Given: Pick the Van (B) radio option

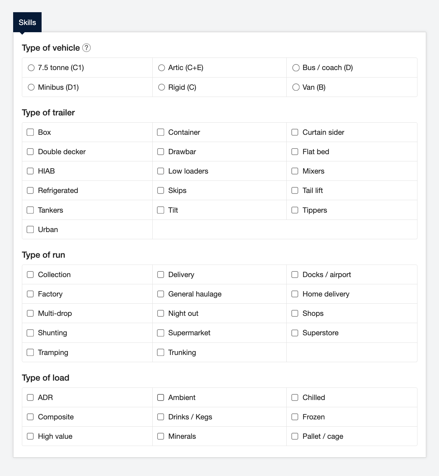Looking at the screenshot, I should click(296, 87).
